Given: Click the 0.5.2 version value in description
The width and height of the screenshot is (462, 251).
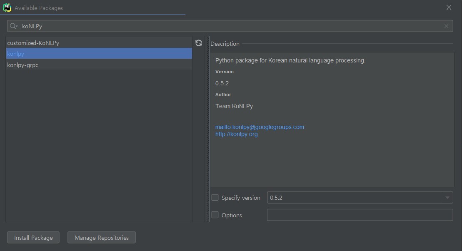Looking at the screenshot, I should coord(222,83).
